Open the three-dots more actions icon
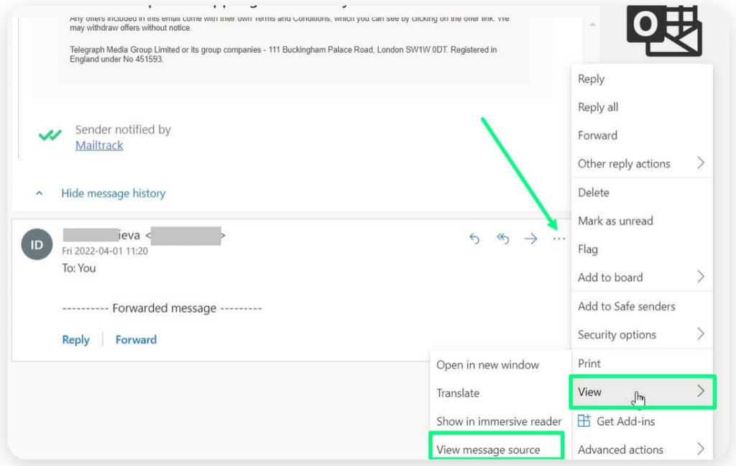This screenshot has height=466, width=736. point(559,239)
